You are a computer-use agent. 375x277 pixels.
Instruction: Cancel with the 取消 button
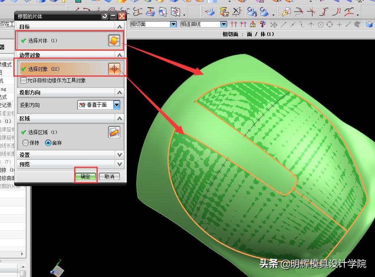[x=109, y=176]
